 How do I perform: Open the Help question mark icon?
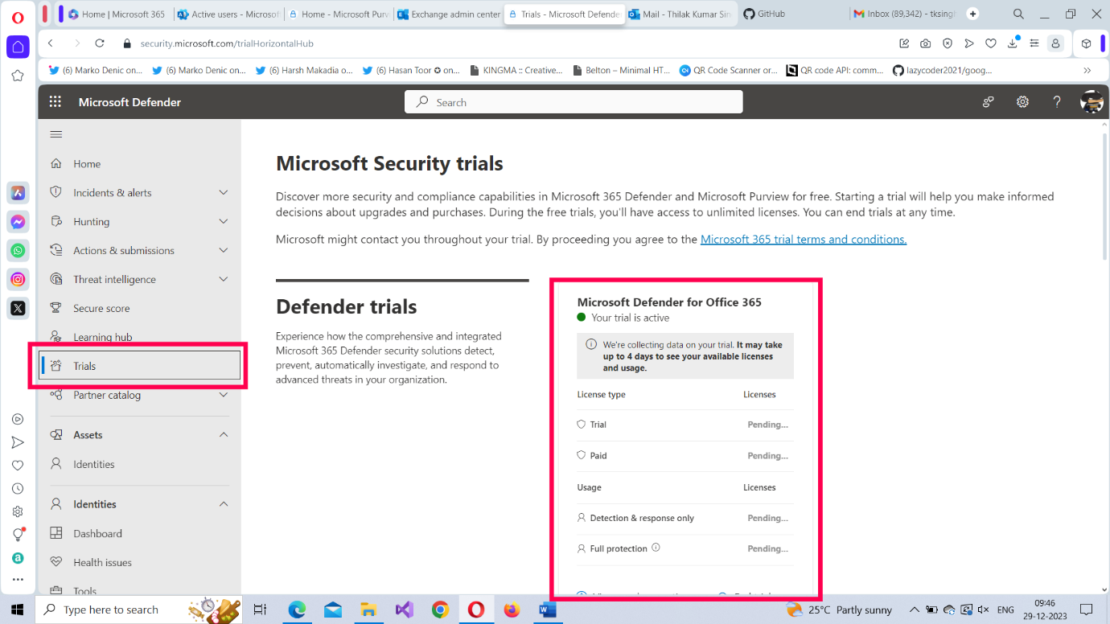click(1057, 102)
